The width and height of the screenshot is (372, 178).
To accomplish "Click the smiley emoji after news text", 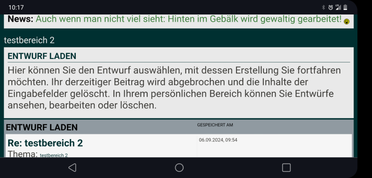I will tap(347, 22).
